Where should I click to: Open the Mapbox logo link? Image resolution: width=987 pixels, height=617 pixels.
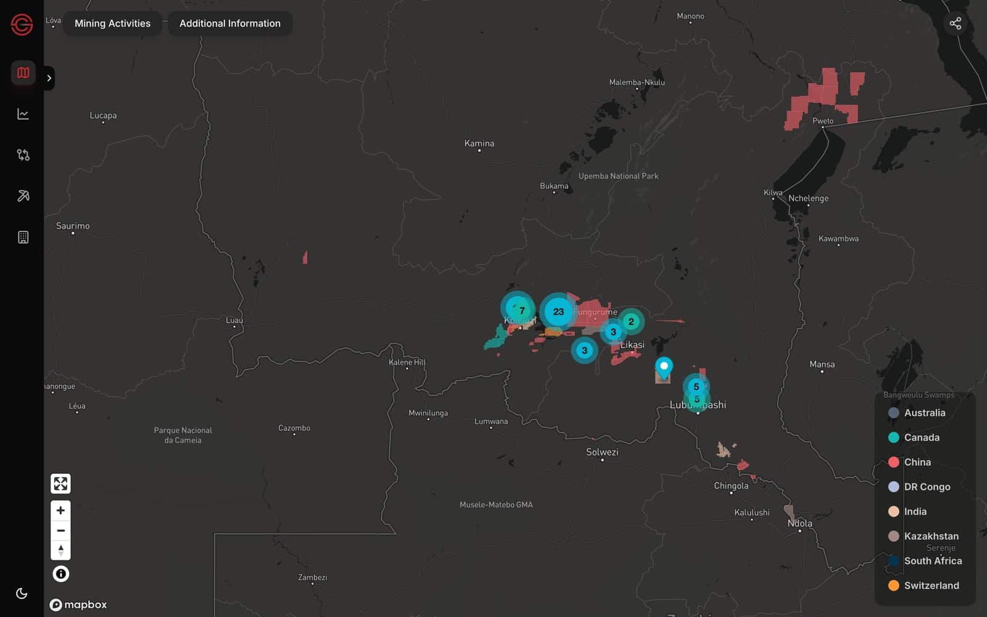78,605
